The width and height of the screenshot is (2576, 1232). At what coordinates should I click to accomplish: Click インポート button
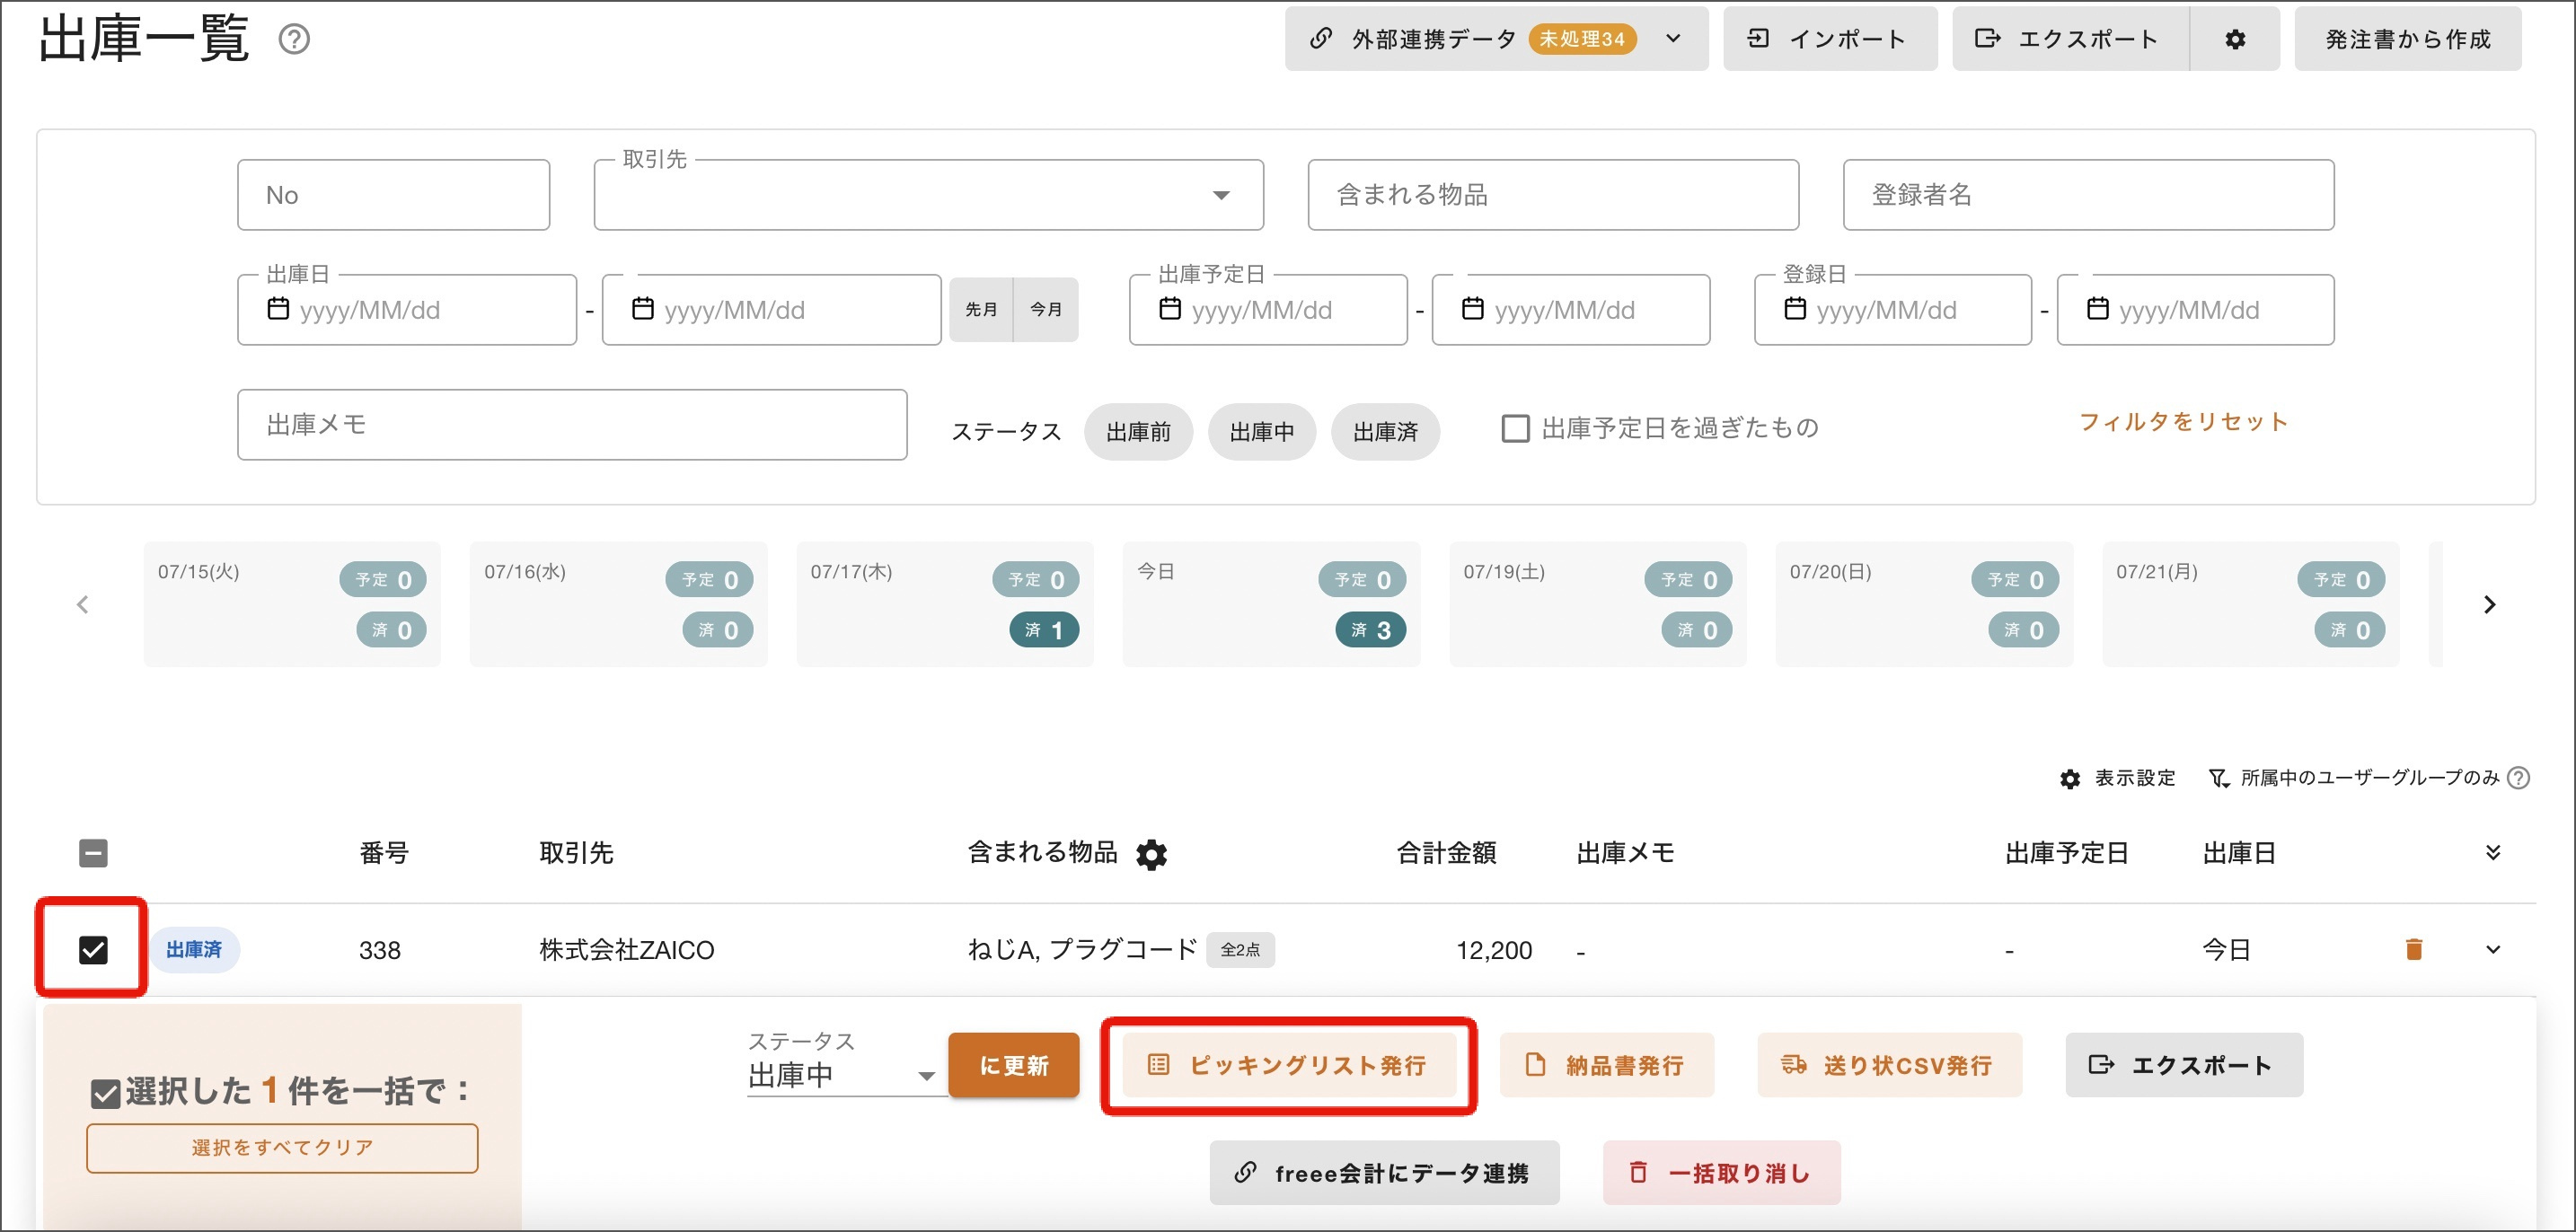(x=1829, y=39)
